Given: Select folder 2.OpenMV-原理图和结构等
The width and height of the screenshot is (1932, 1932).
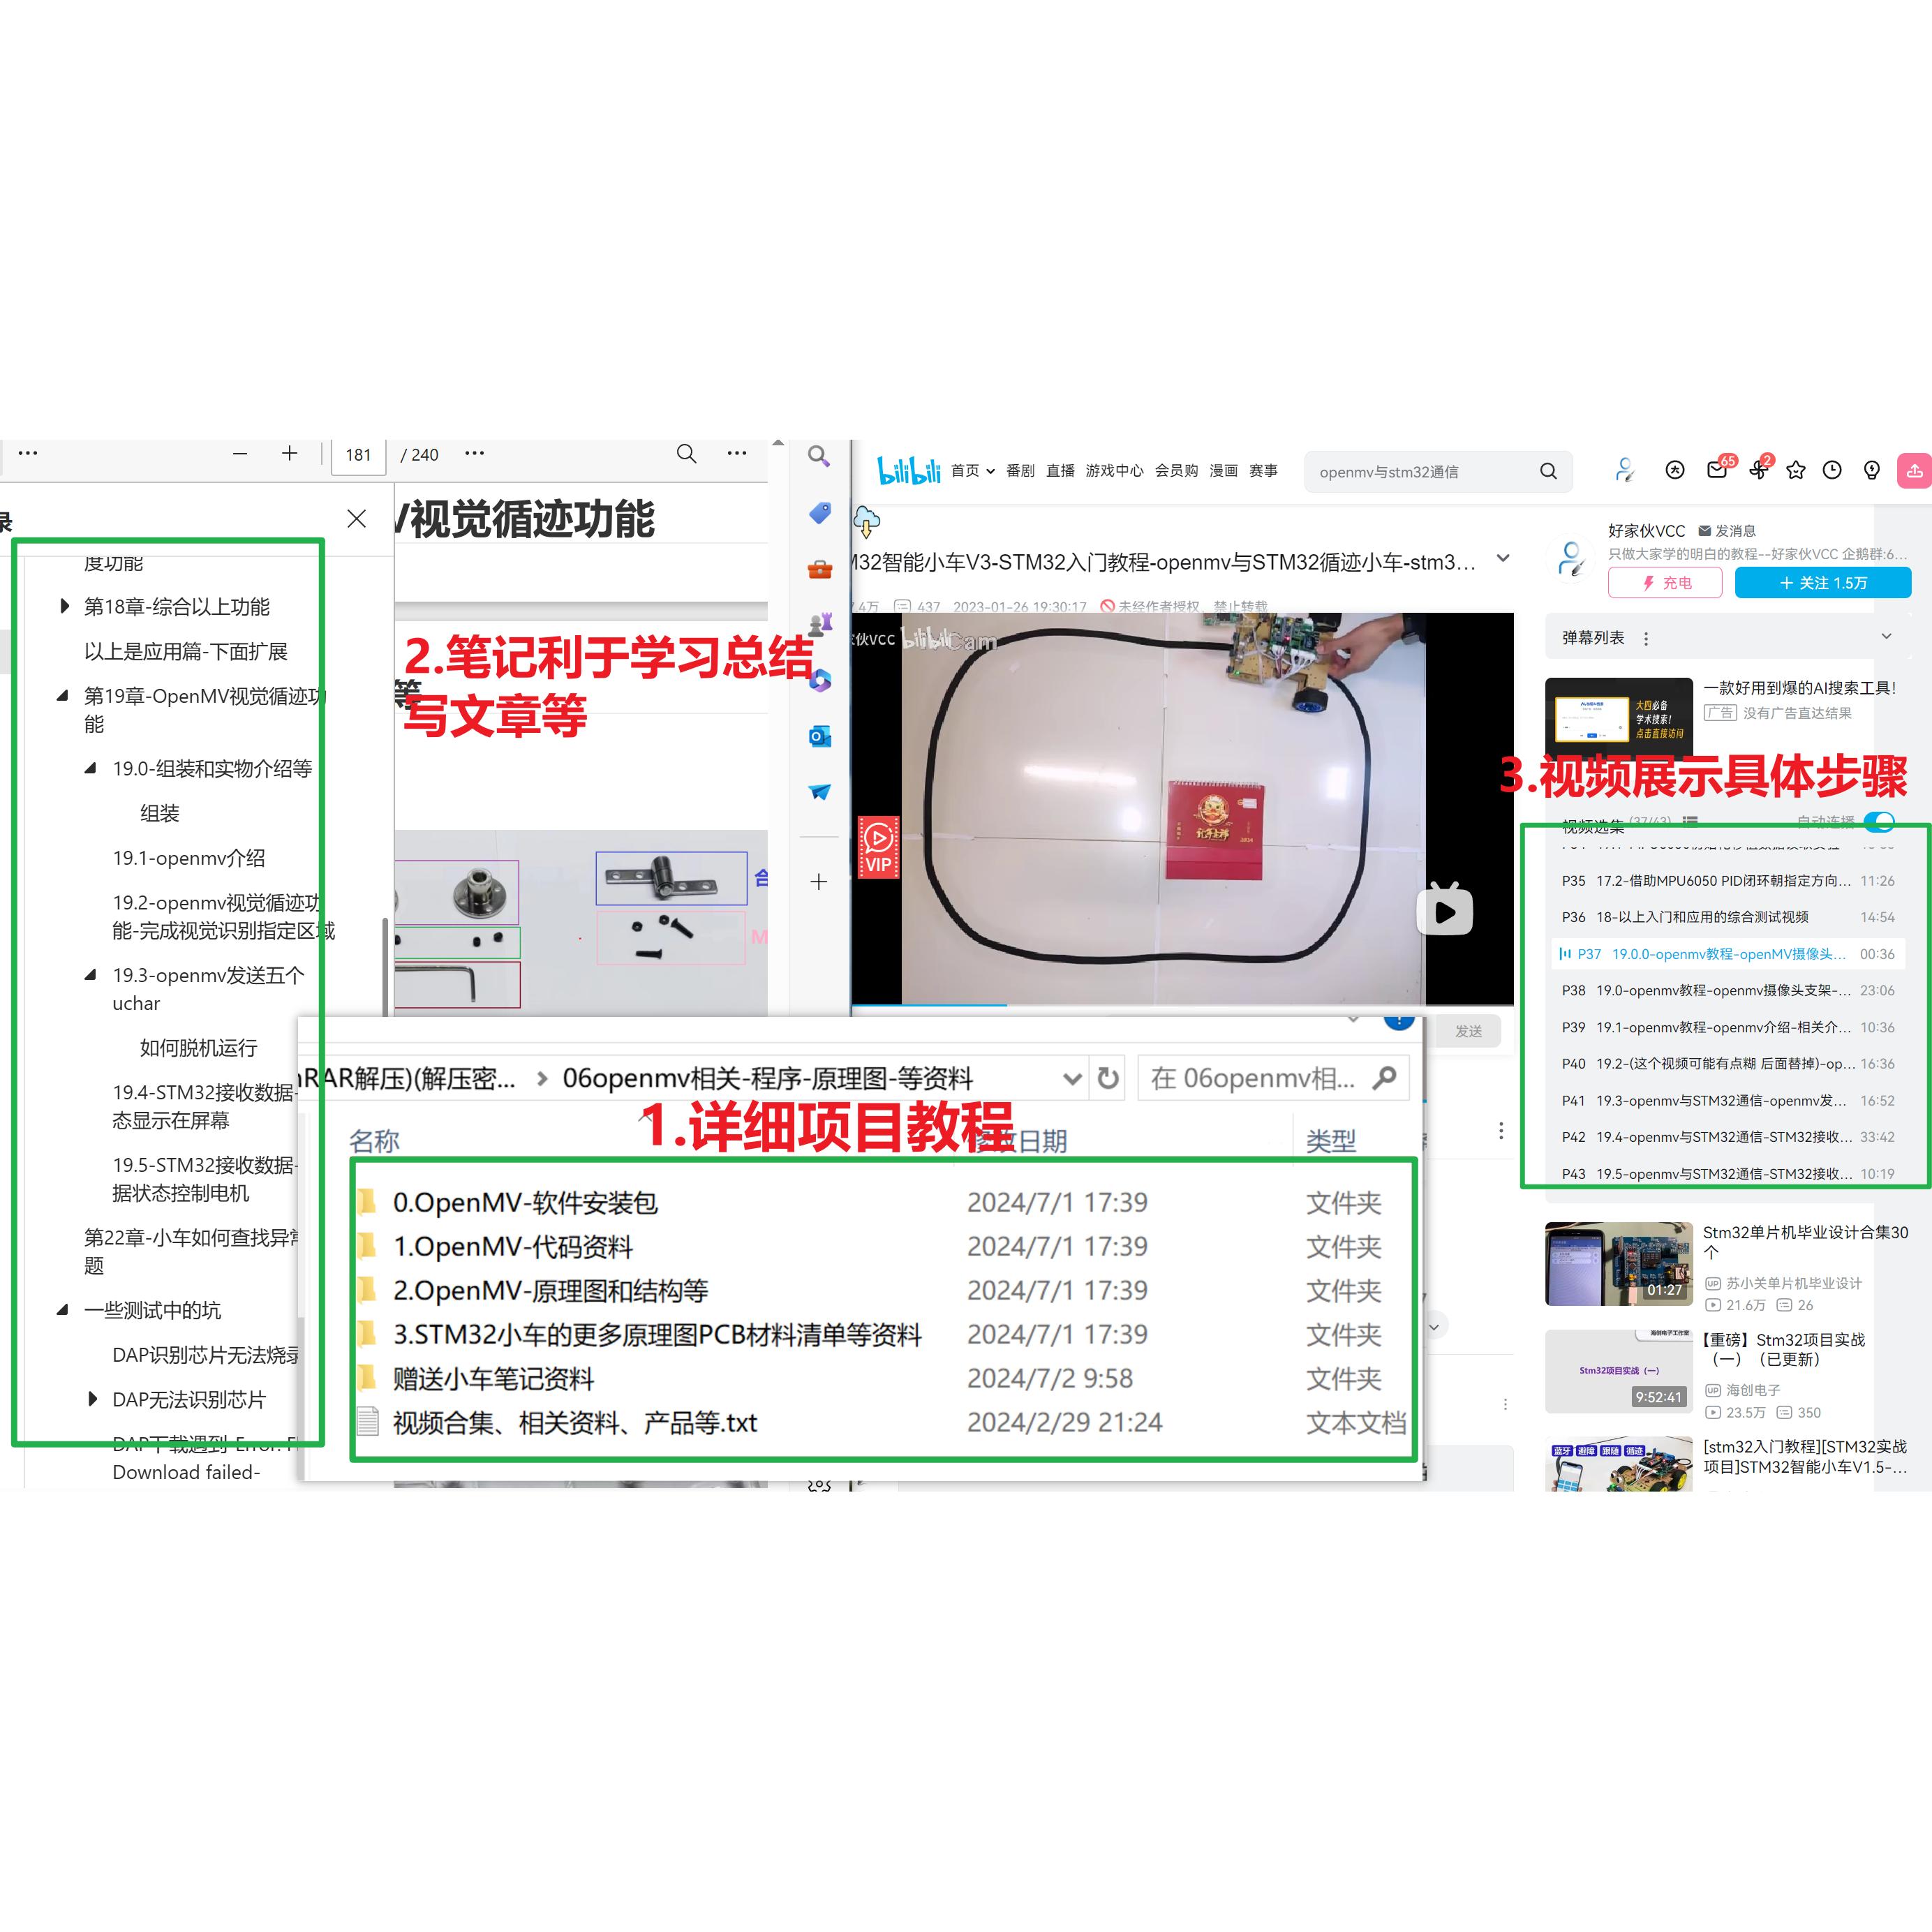Looking at the screenshot, I should 550,1291.
